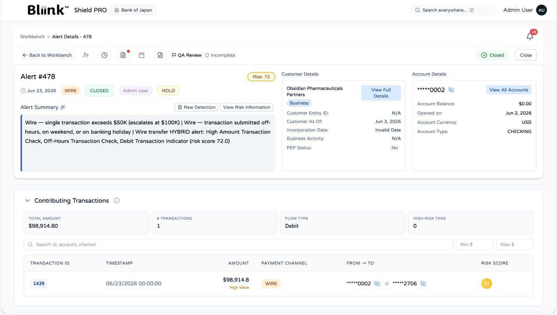Viewport: 557px width, 315px height.
Task: Click the Close button
Action: tap(526, 55)
